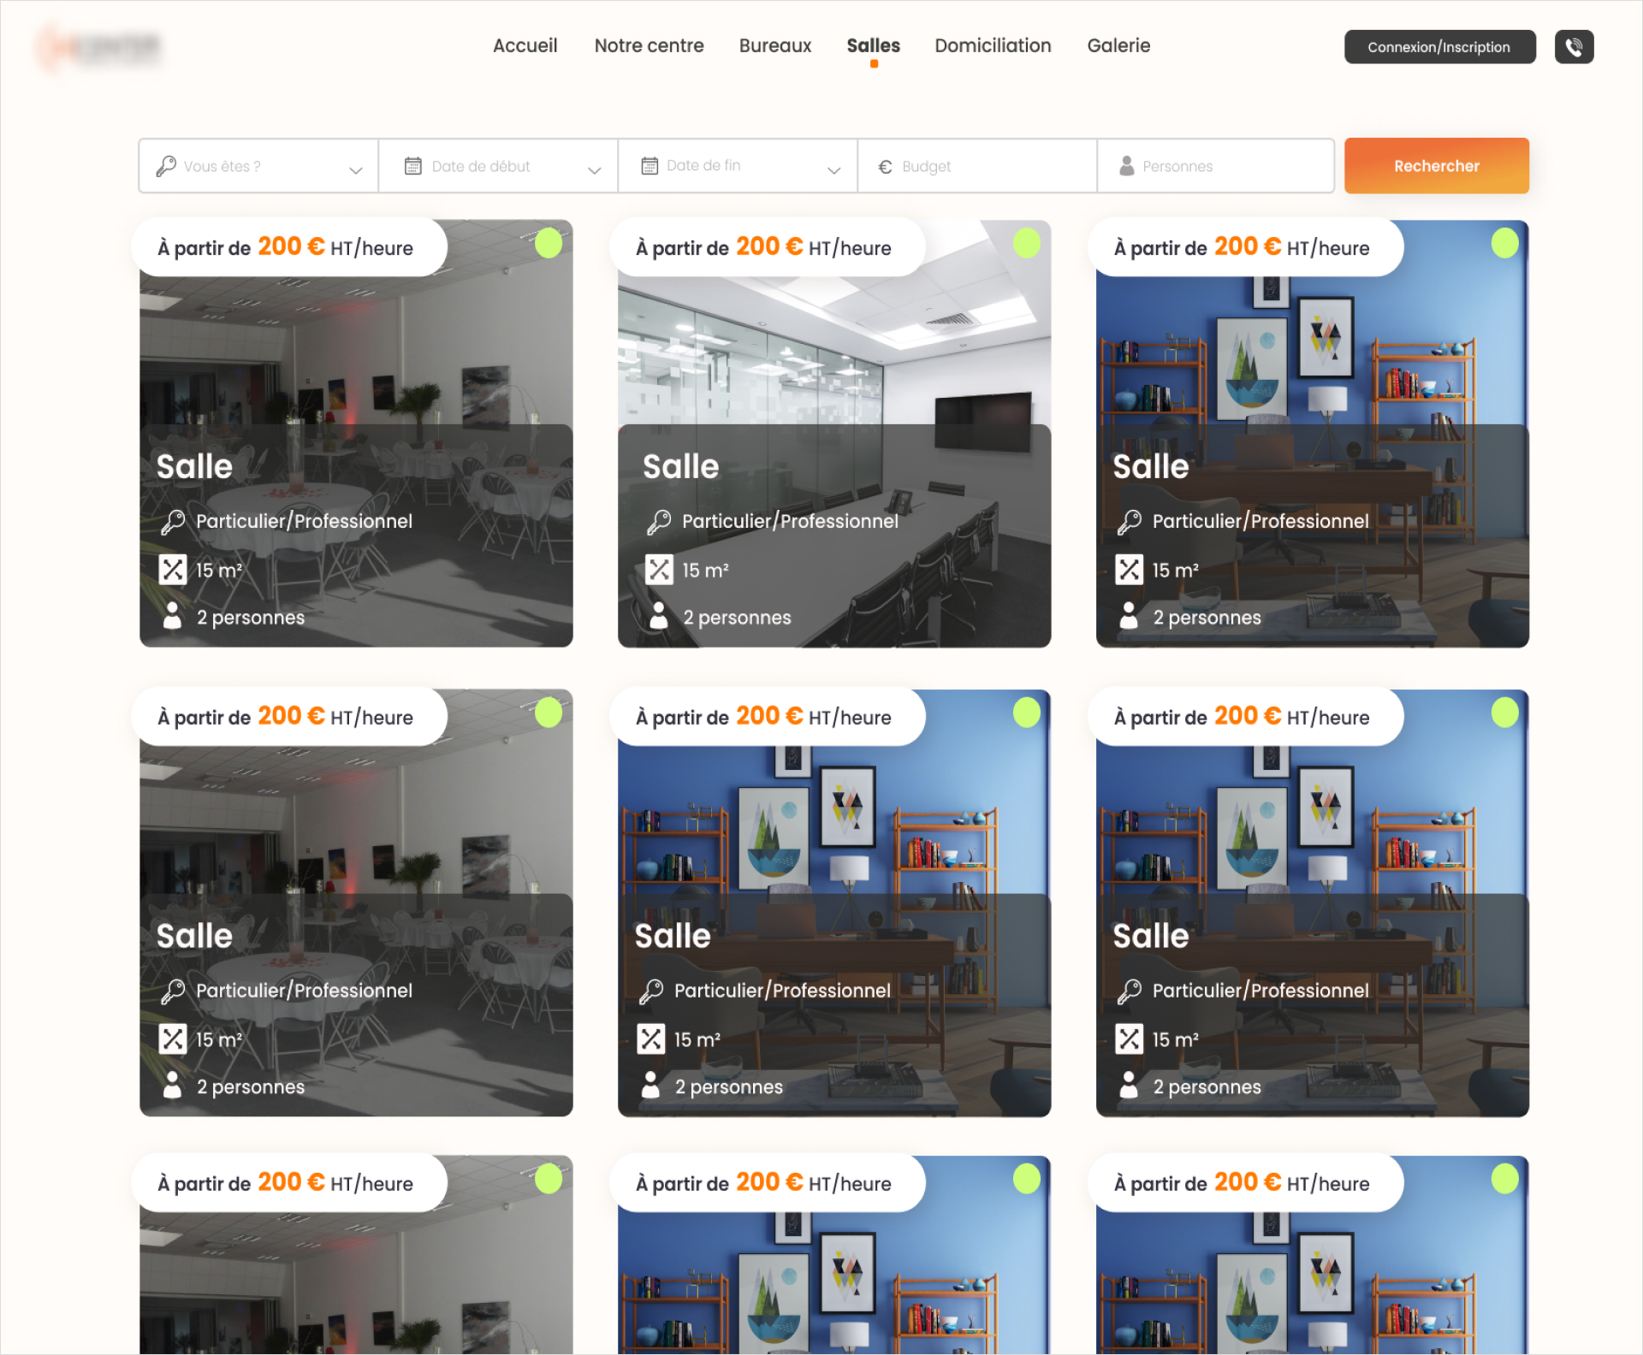This screenshot has height=1355, width=1643.
Task: Click person icon on glass meeting room card
Action: tap(659, 616)
